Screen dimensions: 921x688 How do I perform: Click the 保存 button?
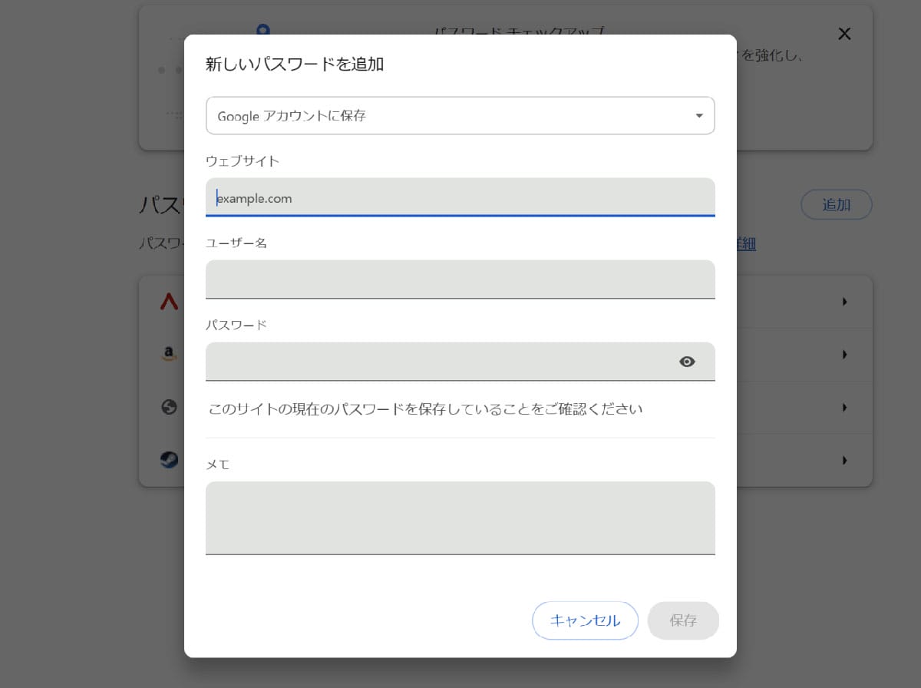pyautogui.click(x=683, y=620)
